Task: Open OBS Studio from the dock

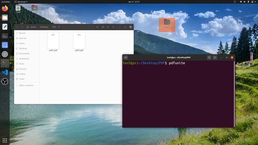Action: 5,81
